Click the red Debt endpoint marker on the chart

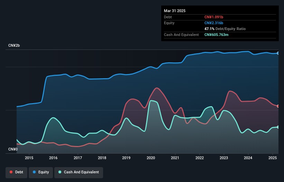click(278, 106)
